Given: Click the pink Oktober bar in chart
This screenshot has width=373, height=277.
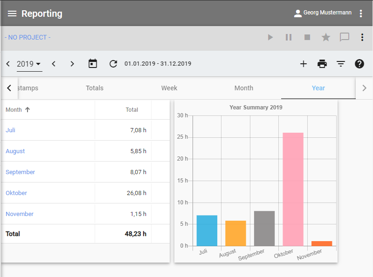Looking at the screenshot, I should pyautogui.click(x=293, y=189).
